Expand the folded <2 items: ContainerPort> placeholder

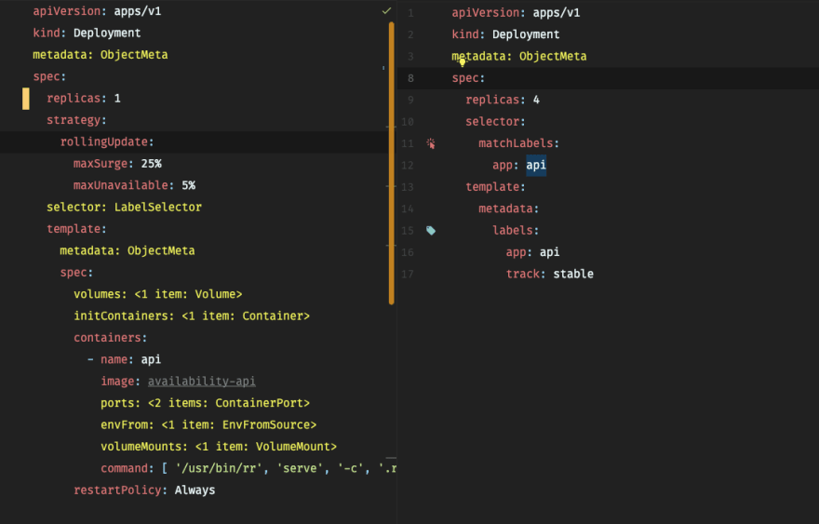point(229,403)
